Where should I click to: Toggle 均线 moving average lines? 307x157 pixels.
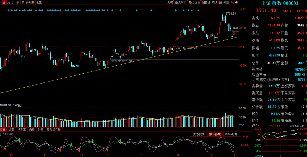[215, 2]
